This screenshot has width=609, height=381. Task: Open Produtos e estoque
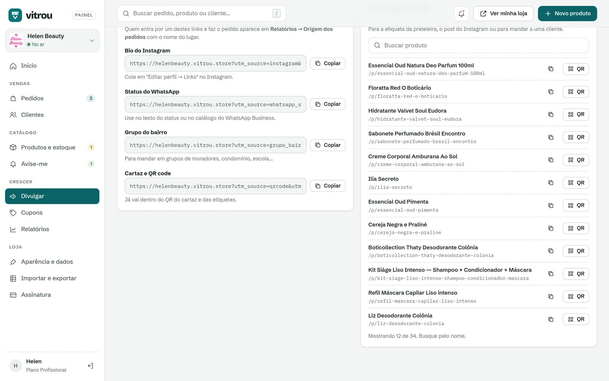[52, 147]
